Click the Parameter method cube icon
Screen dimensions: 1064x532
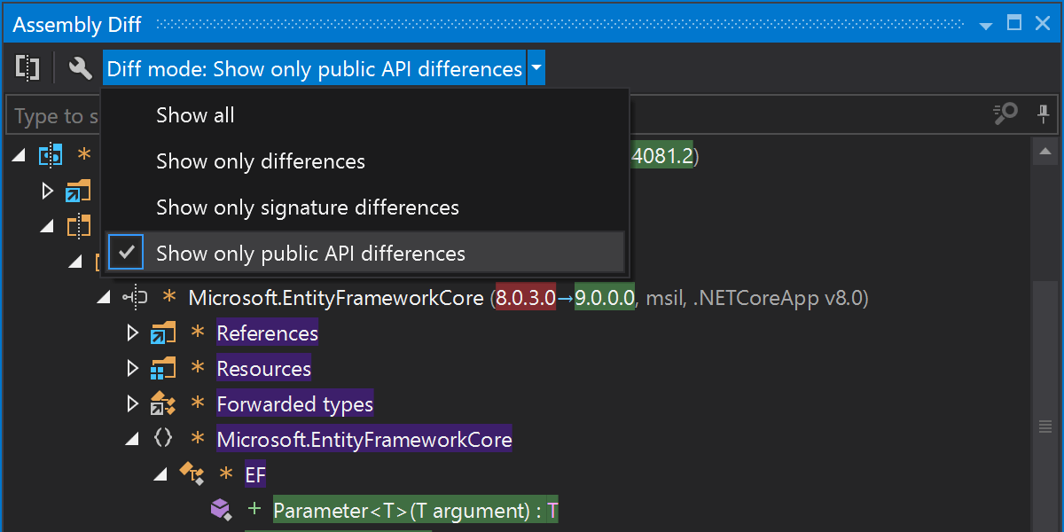click(x=220, y=509)
